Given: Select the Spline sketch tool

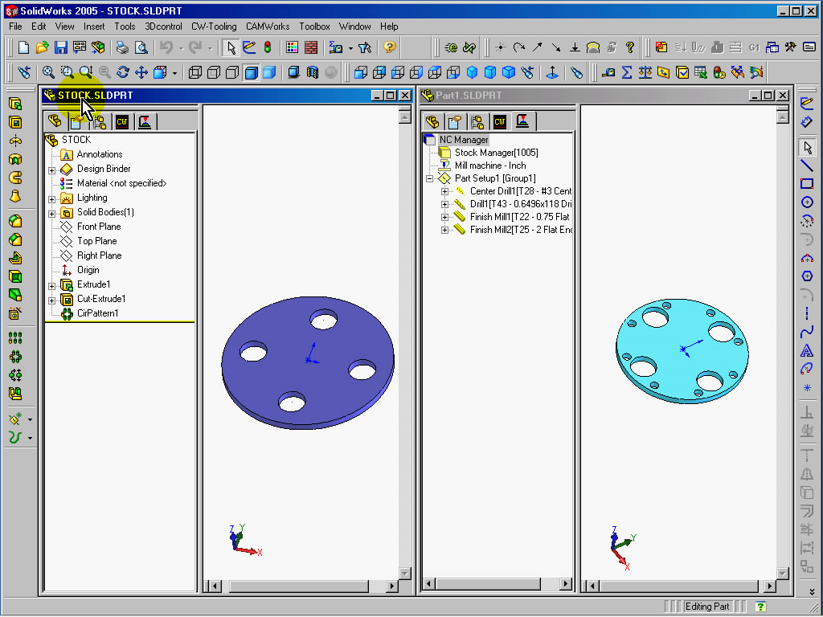Looking at the screenshot, I should [x=807, y=332].
